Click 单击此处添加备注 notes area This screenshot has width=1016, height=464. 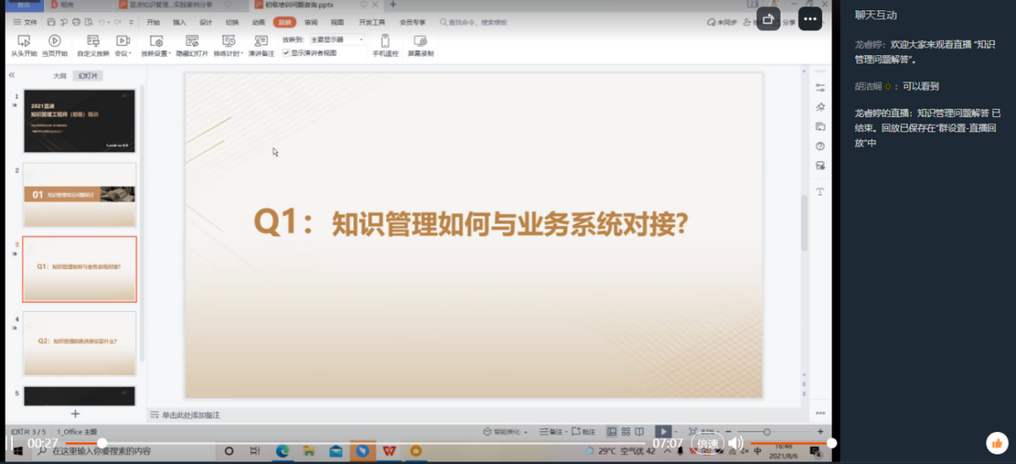(190, 415)
